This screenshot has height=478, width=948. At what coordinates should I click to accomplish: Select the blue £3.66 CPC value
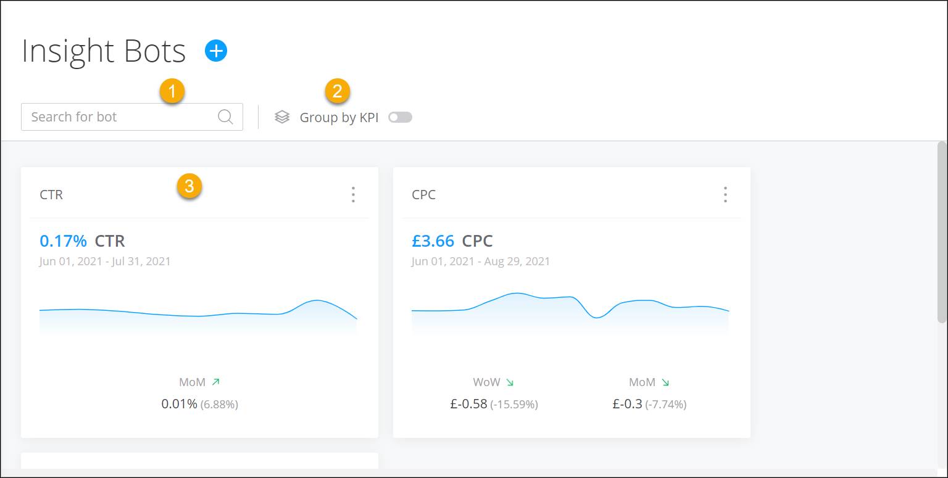point(433,241)
